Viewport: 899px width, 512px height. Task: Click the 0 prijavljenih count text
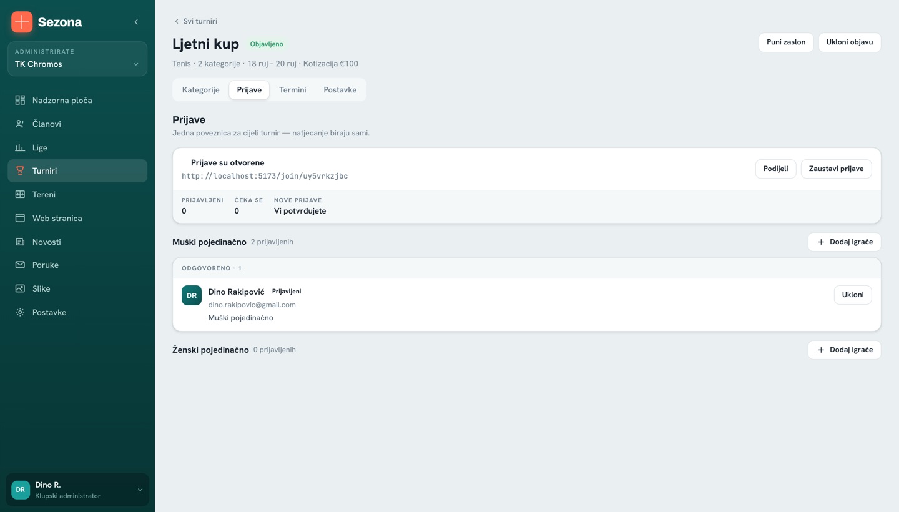click(274, 350)
